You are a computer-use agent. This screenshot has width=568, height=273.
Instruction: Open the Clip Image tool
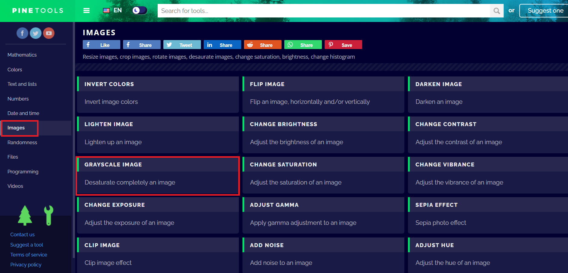158,255
